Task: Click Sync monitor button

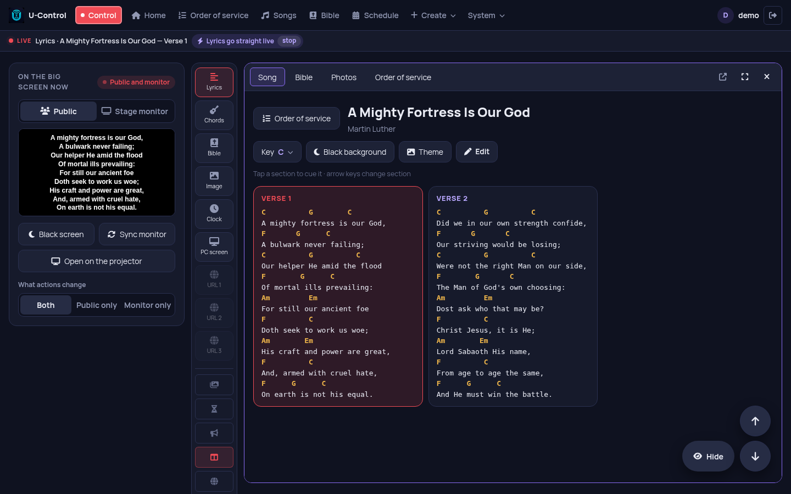Action: click(x=137, y=234)
